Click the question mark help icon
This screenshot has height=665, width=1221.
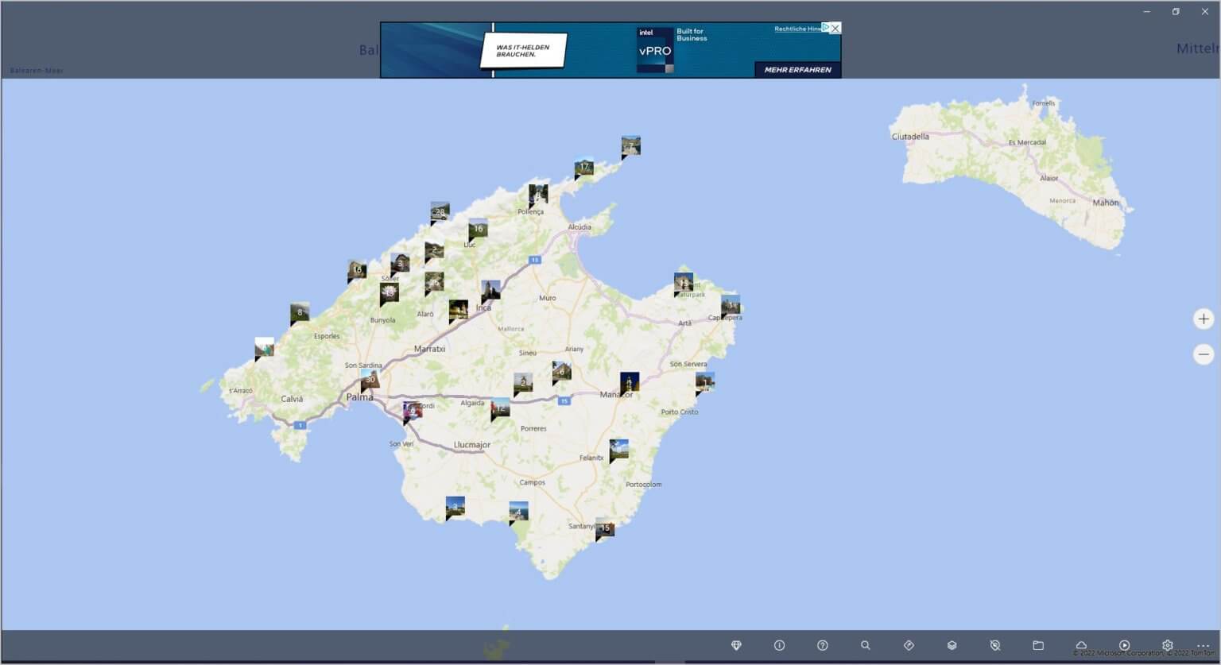point(822,645)
